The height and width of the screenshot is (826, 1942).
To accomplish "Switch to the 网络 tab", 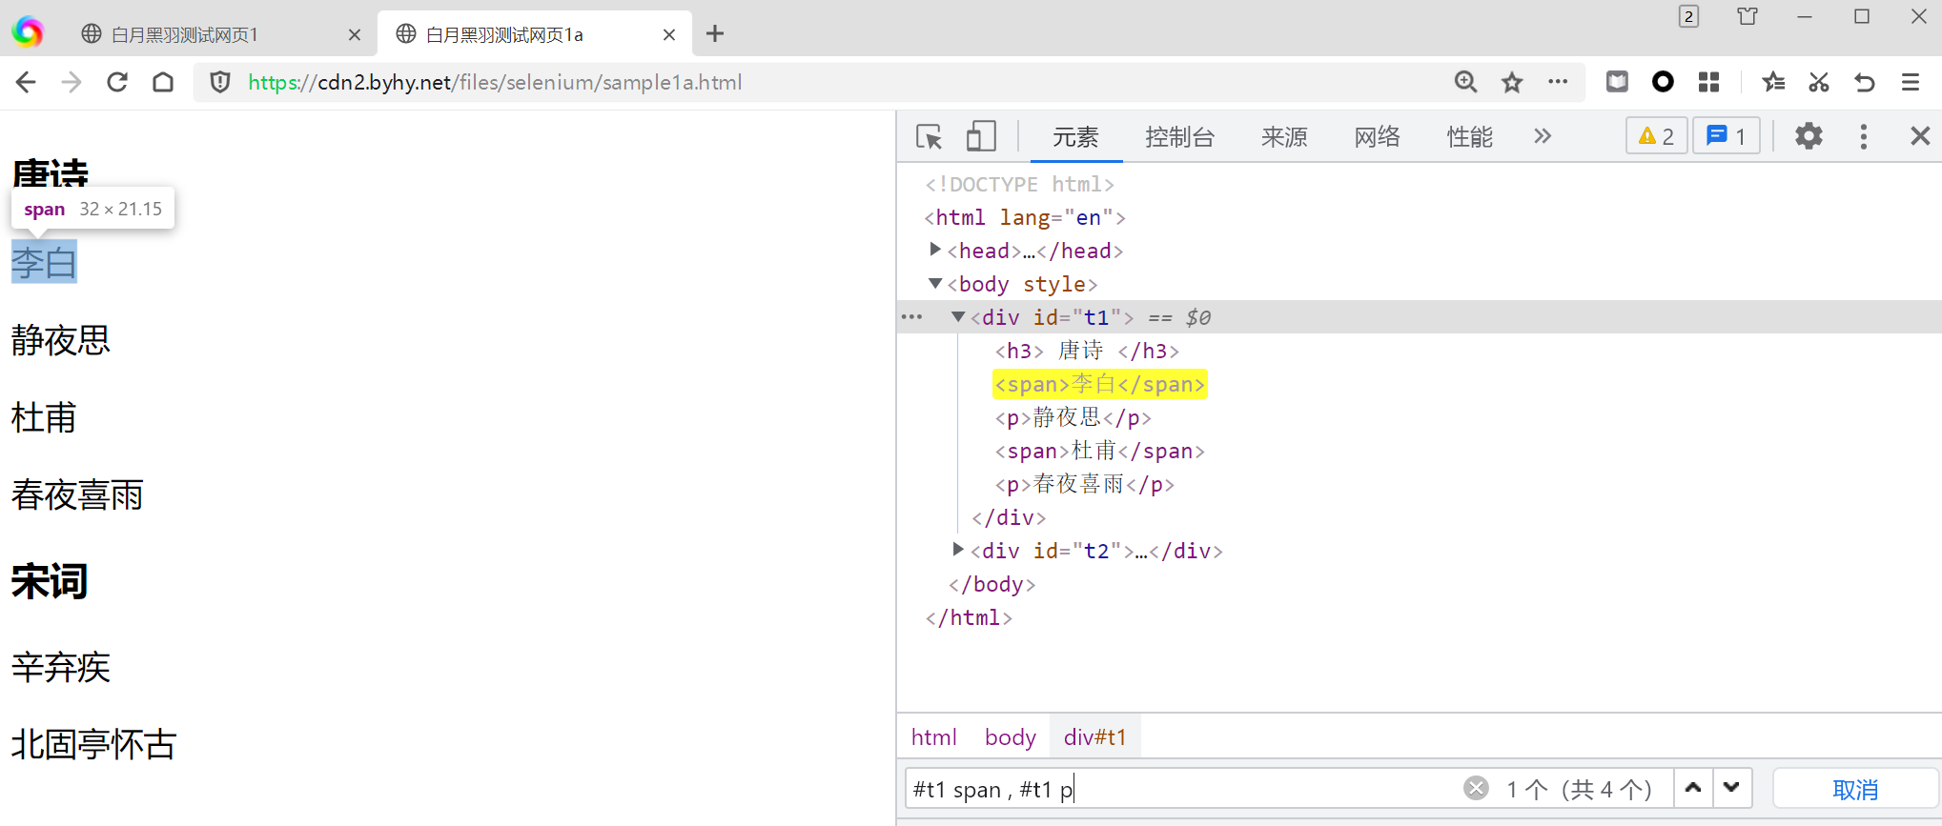I will click(1378, 137).
